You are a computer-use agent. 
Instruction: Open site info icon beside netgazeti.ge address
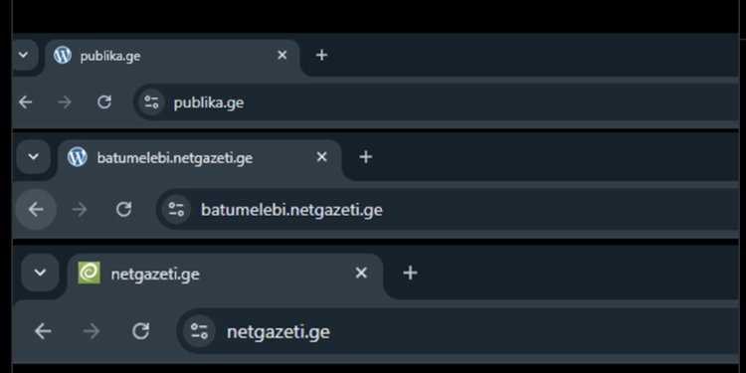pyautogui.click(x=199, y=330)
